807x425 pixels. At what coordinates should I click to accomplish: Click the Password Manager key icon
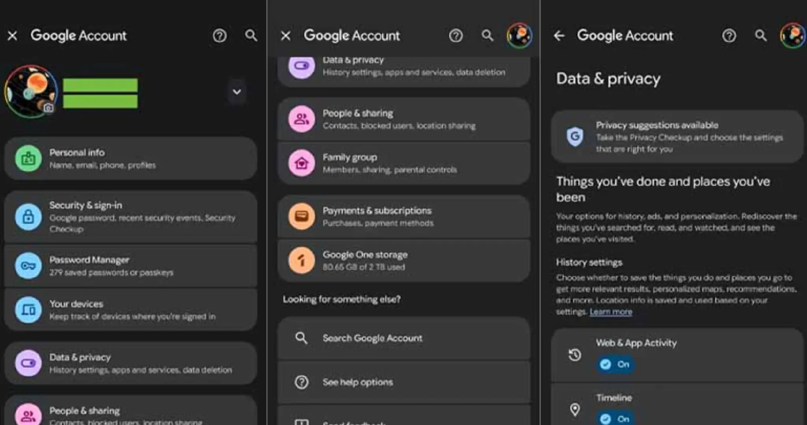point(28,266)
